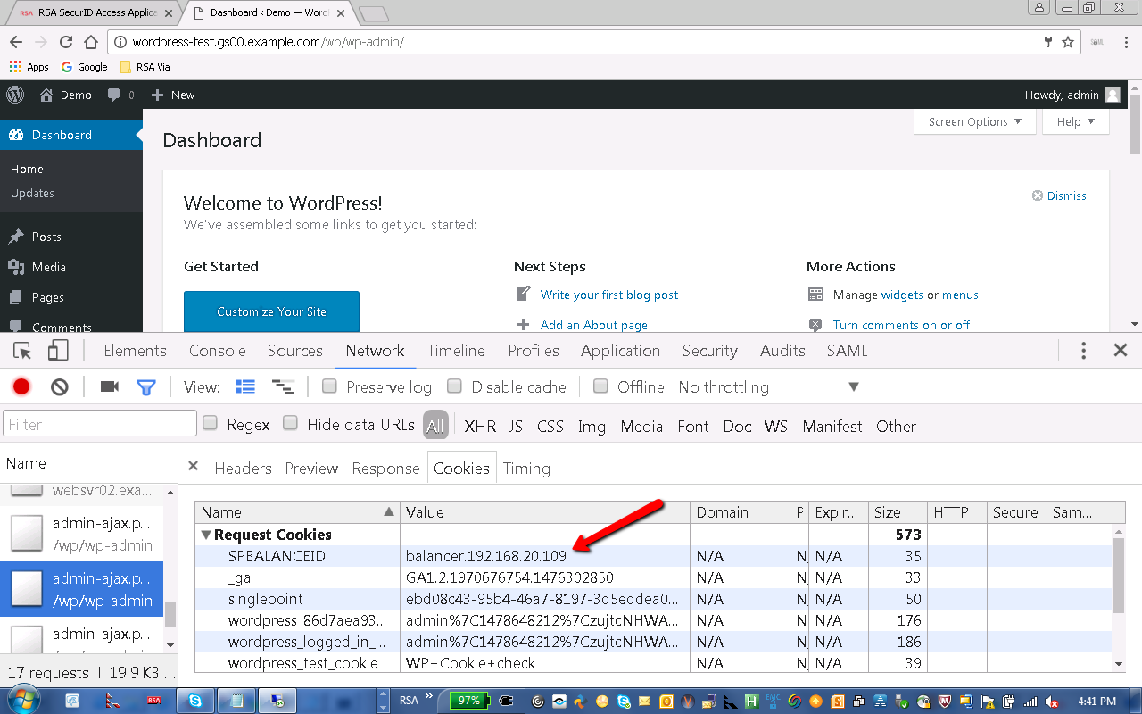
Task: Enable the Preserve log checkbox
Action: (x=329, y=386)
